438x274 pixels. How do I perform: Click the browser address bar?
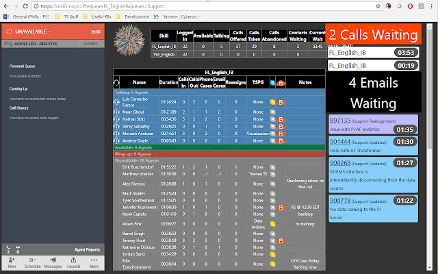point(205,5)
